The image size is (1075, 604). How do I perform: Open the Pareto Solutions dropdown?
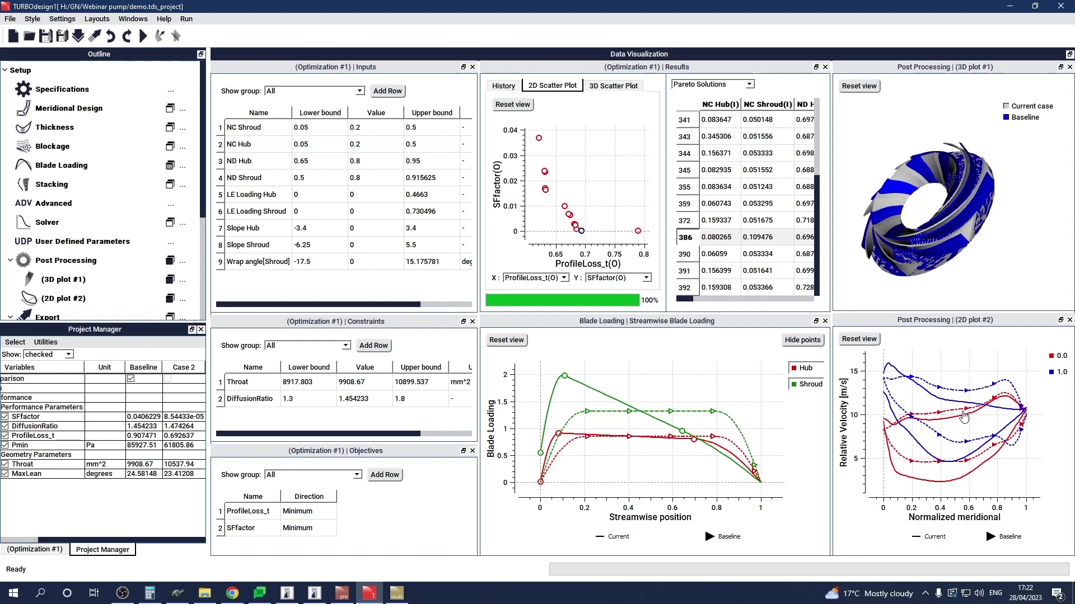click(x=713, y=84)
